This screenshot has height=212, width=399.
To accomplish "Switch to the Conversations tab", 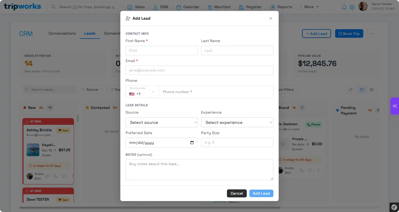I will coord(62,33).
